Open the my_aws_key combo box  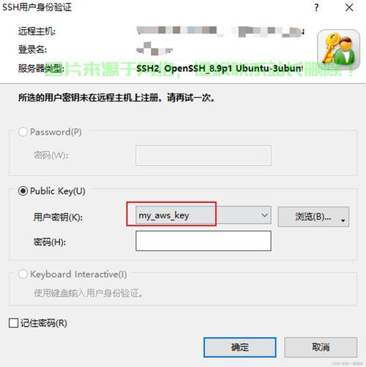(203, 215)
